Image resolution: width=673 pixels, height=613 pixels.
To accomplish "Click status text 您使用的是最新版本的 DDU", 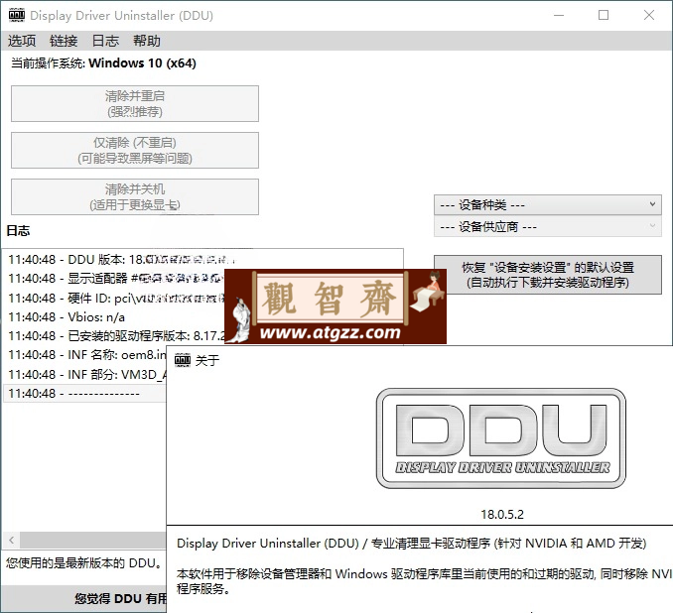I will (84, 562).
